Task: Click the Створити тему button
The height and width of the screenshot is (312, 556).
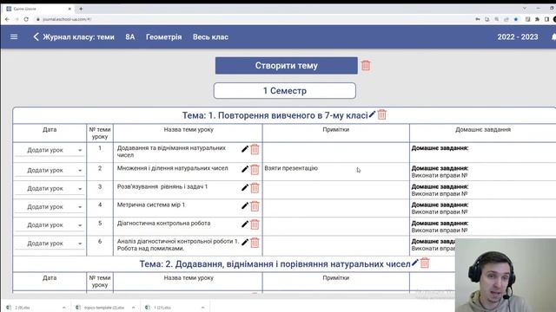Action: point(286,66)
